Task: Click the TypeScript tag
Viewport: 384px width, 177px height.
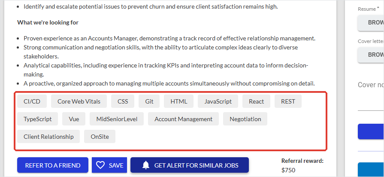Action: (x=37, y=119)
